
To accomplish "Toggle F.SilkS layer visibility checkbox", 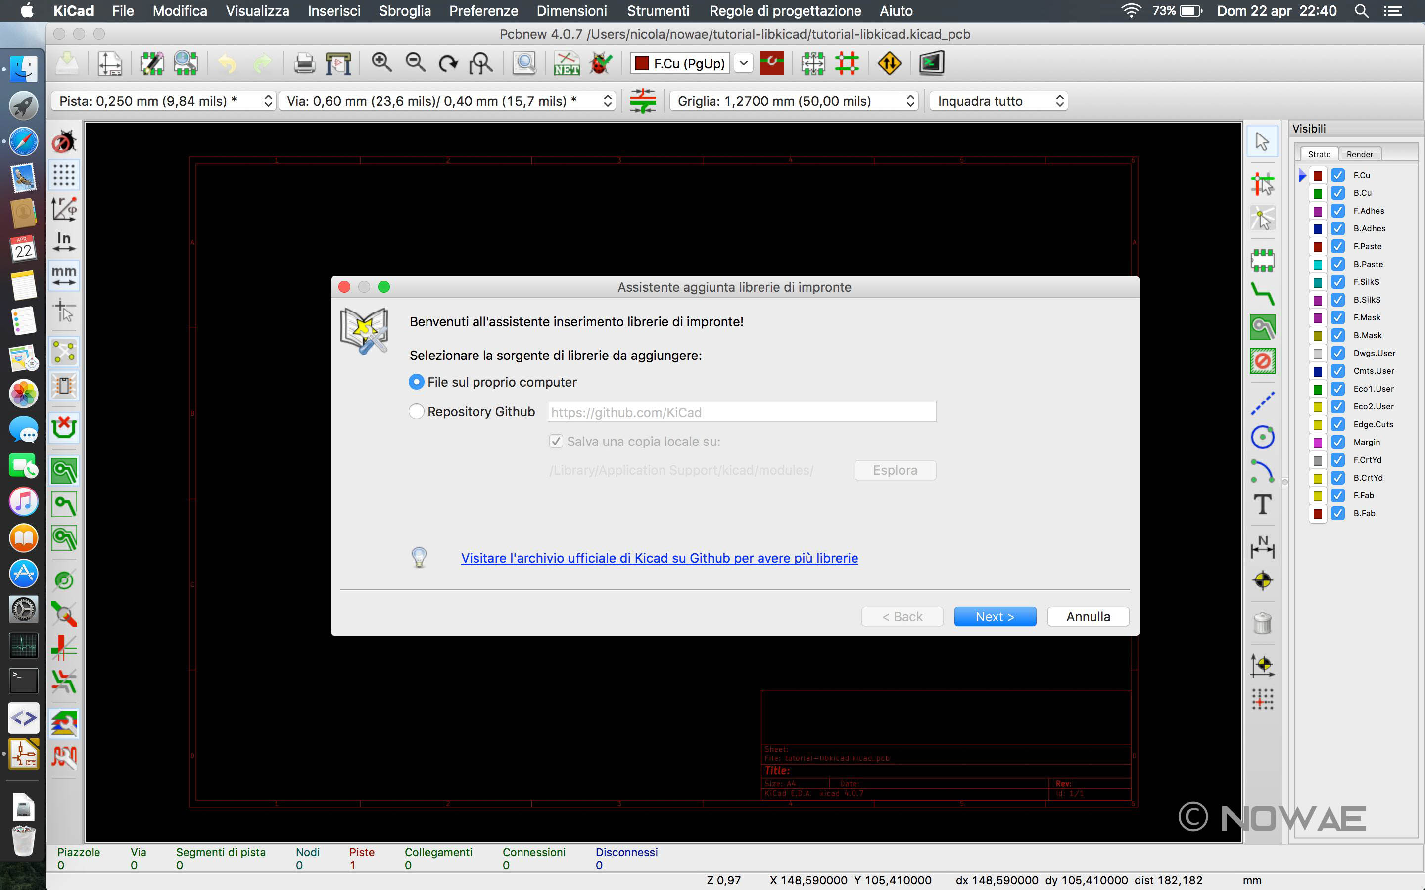I will coord(1338,282).
